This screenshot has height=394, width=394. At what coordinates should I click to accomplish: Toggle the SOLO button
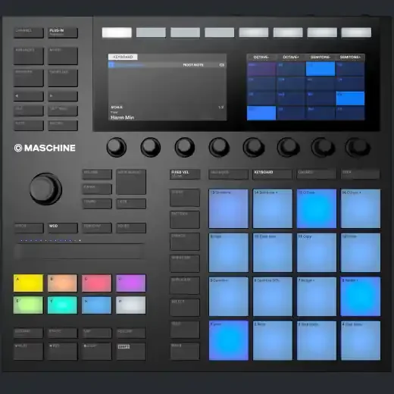pyautogui.click(x=185, y=330)
